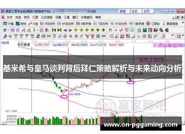Toggle the red 极反 channel indicator button
The image size is (185, 134).
point(42,30)
